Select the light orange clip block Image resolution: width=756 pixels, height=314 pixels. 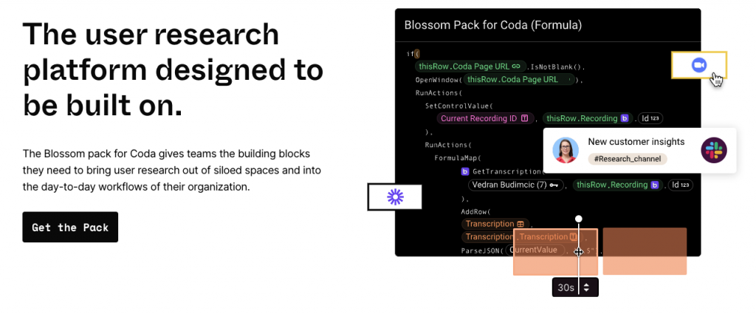(555, 252)
